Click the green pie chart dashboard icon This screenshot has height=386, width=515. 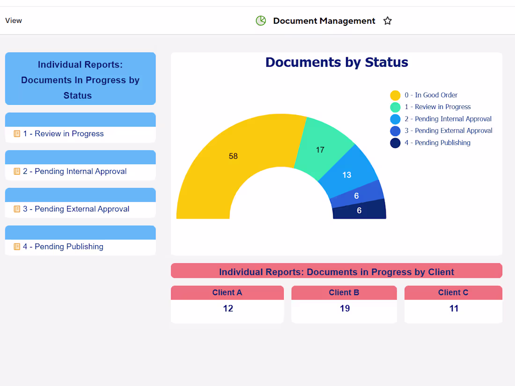coord(261,21)
